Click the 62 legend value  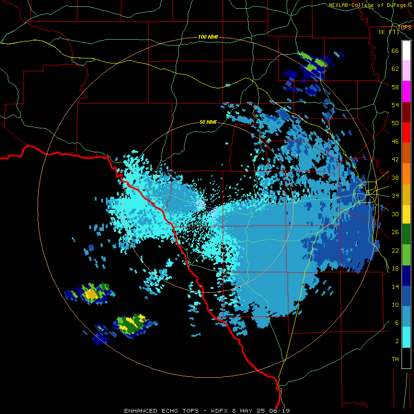[395, 69]
